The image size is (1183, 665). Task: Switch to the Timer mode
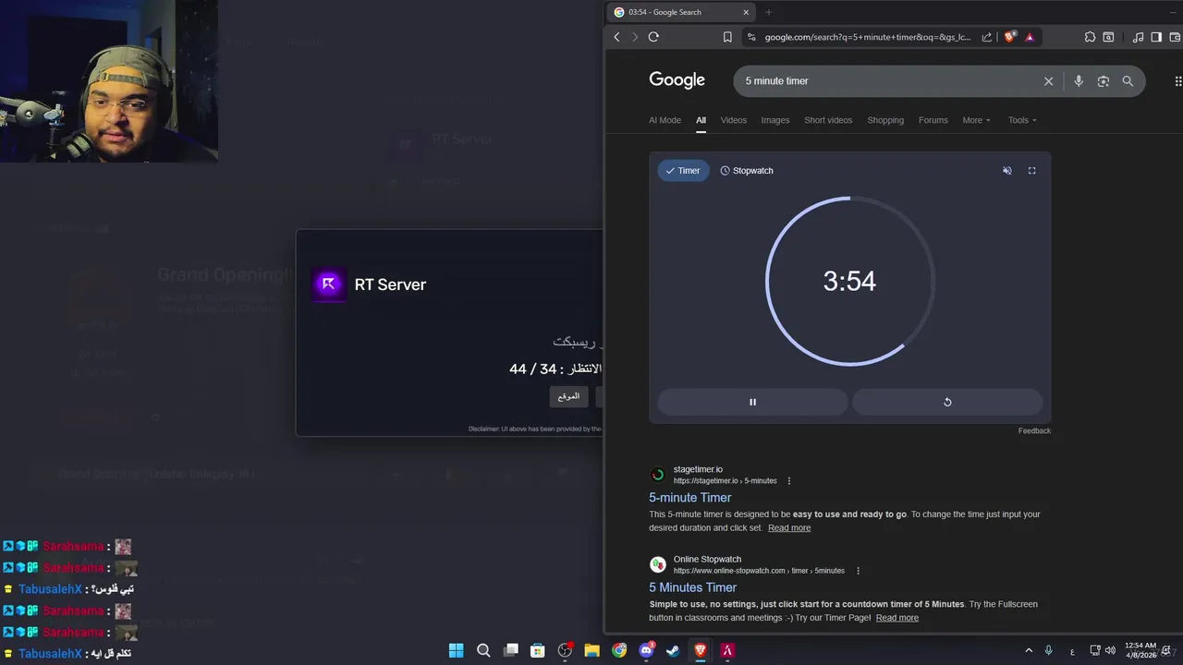click(x=683, y=171)
